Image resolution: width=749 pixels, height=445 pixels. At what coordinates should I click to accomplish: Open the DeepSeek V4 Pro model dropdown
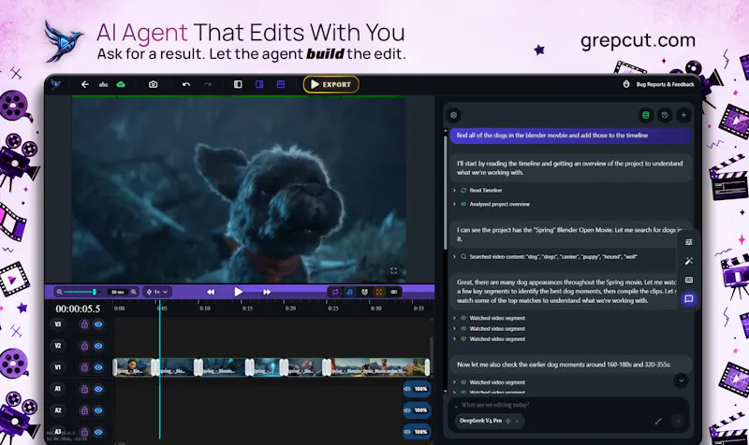[x=489, y=421]
